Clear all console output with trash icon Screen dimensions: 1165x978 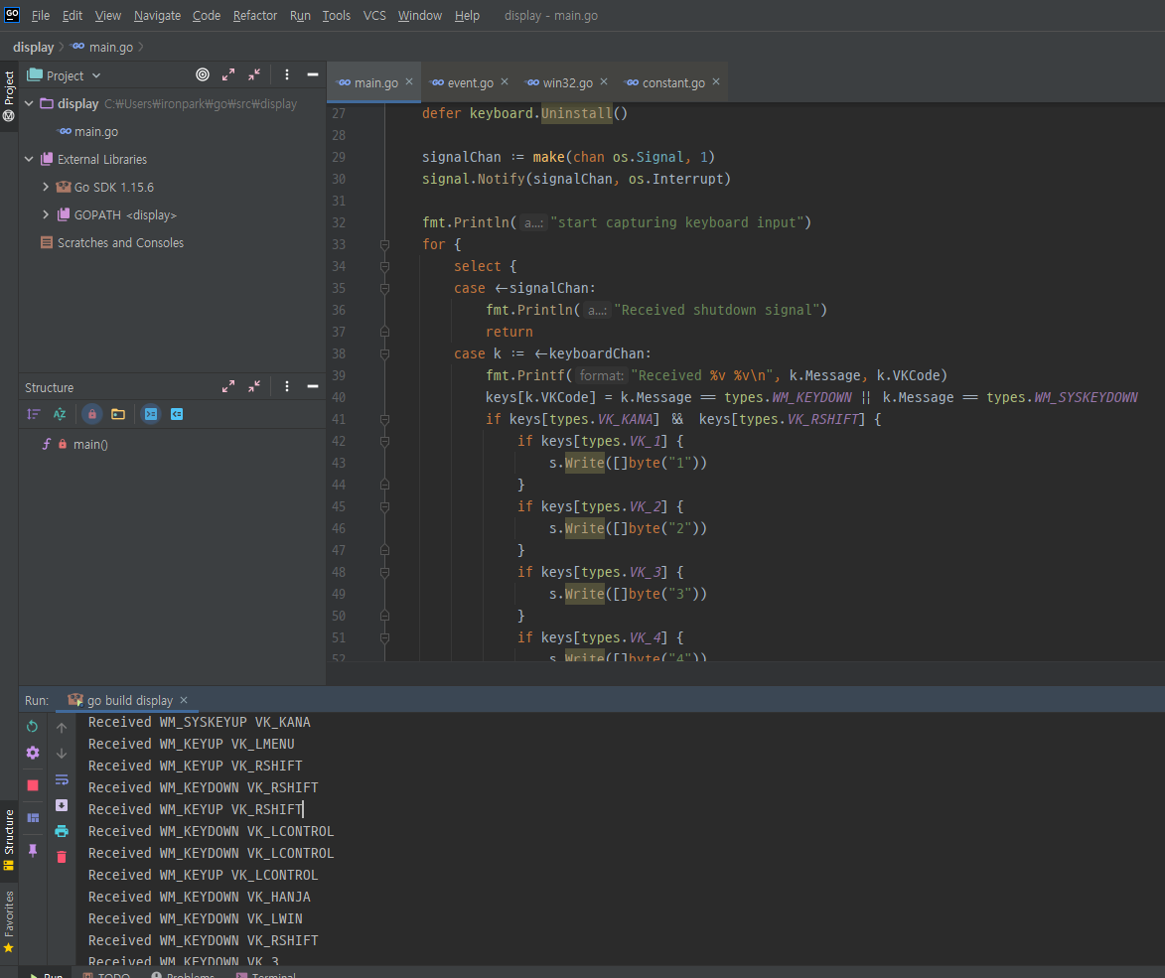click(62, 857)
